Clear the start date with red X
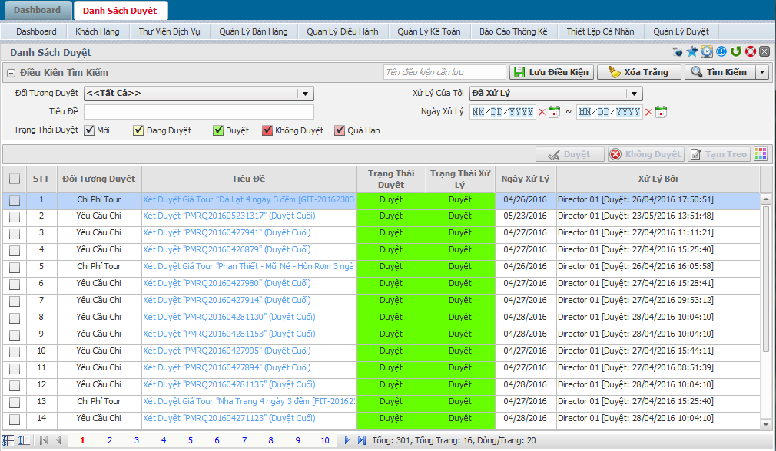776x451 pixels. click(x=542, y=112)
